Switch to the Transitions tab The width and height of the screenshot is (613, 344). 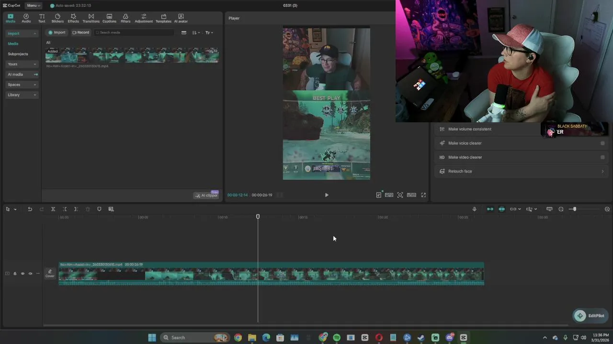(91, 18)
